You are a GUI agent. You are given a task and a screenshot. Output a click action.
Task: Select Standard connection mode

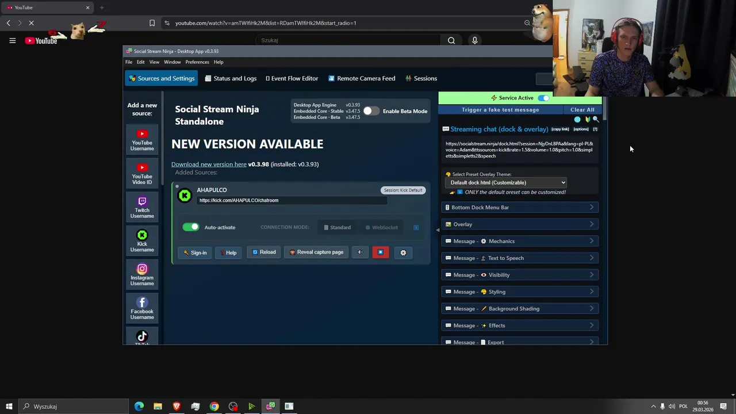coord(337,227)
